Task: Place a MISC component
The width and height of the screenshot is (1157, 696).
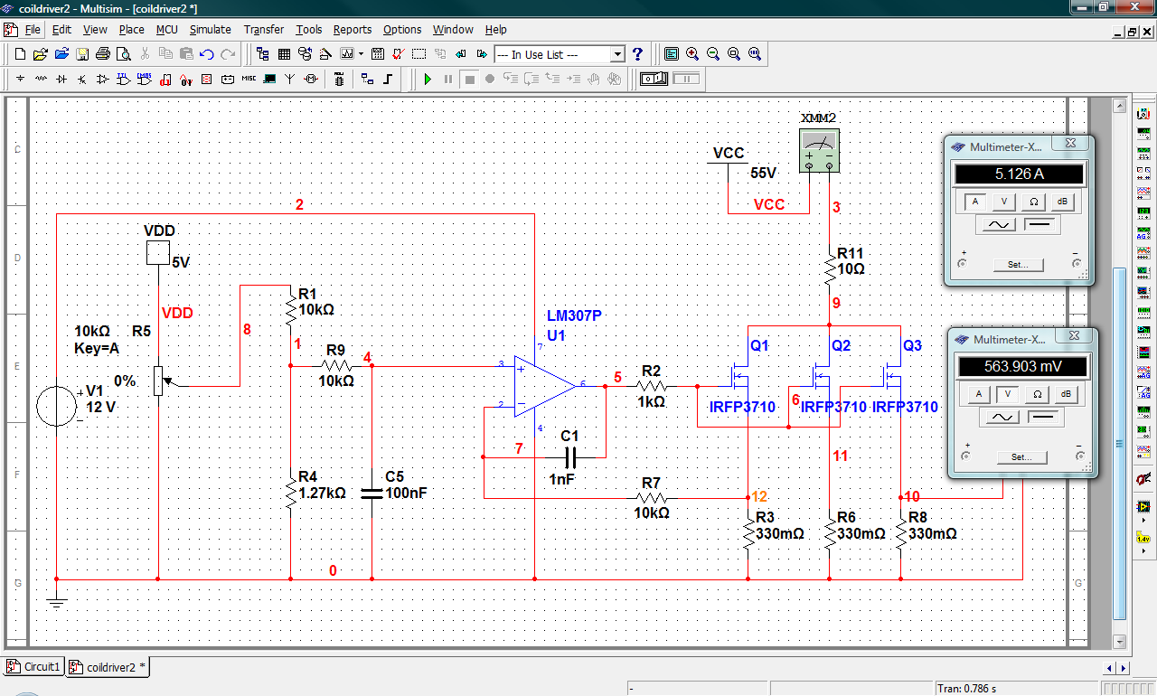Action: [x=249, y=80]
